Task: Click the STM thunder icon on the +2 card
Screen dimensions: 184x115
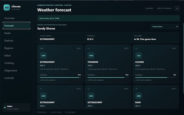Action: click(x=91, y=56)
